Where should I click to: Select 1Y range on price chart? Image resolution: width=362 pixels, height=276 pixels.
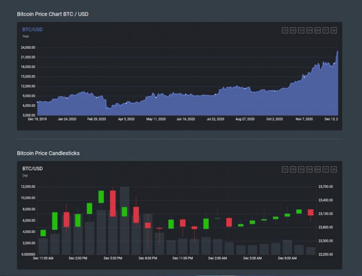click(326, 30)
